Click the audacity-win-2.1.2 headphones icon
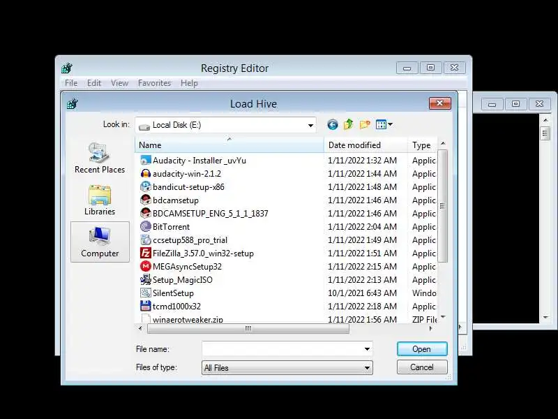Screen dimensions: 558x419 click(146, 173)
